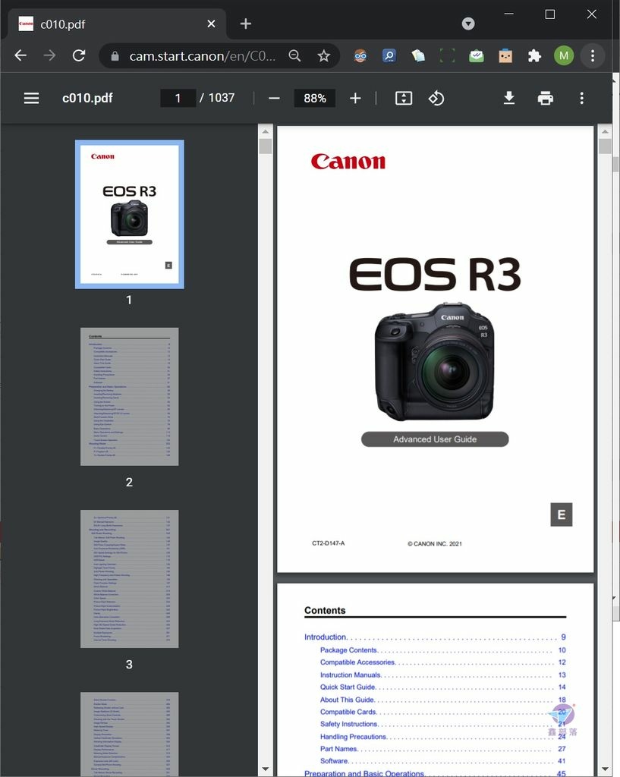The image size is (620, 777).
Task: Click document scrollbar down arrow
Action: [x=605, y=769]
